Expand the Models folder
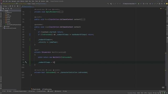168x94 pixels. 4,18
